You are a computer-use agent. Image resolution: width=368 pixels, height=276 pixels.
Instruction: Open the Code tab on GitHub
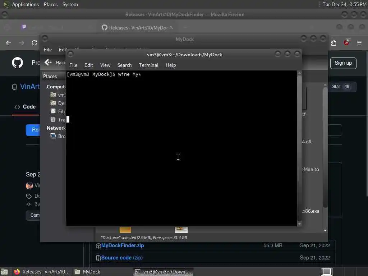(x=25, y=107)
